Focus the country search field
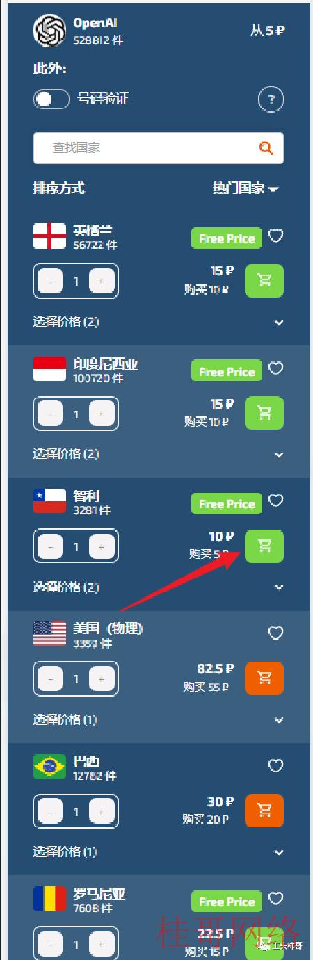313x960 pixels. (x=159, y=148)
